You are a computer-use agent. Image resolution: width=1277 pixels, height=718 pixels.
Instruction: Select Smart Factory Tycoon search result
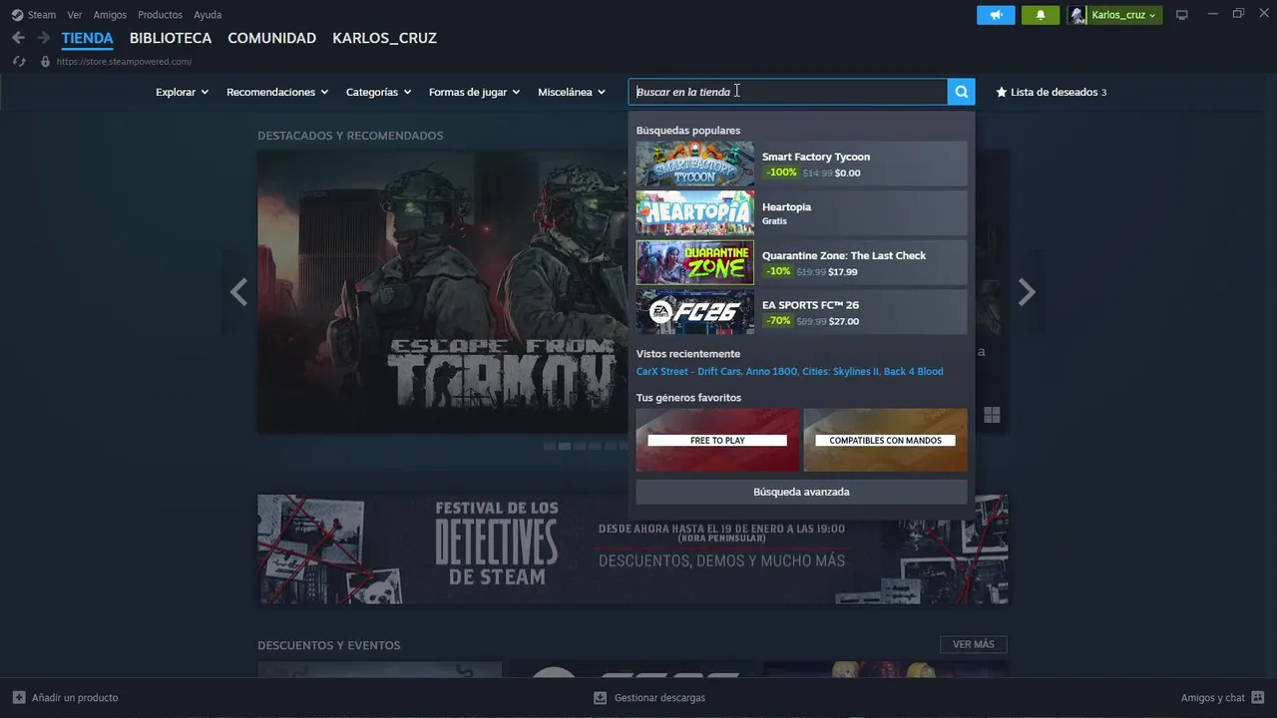click(x=801, y=164)
